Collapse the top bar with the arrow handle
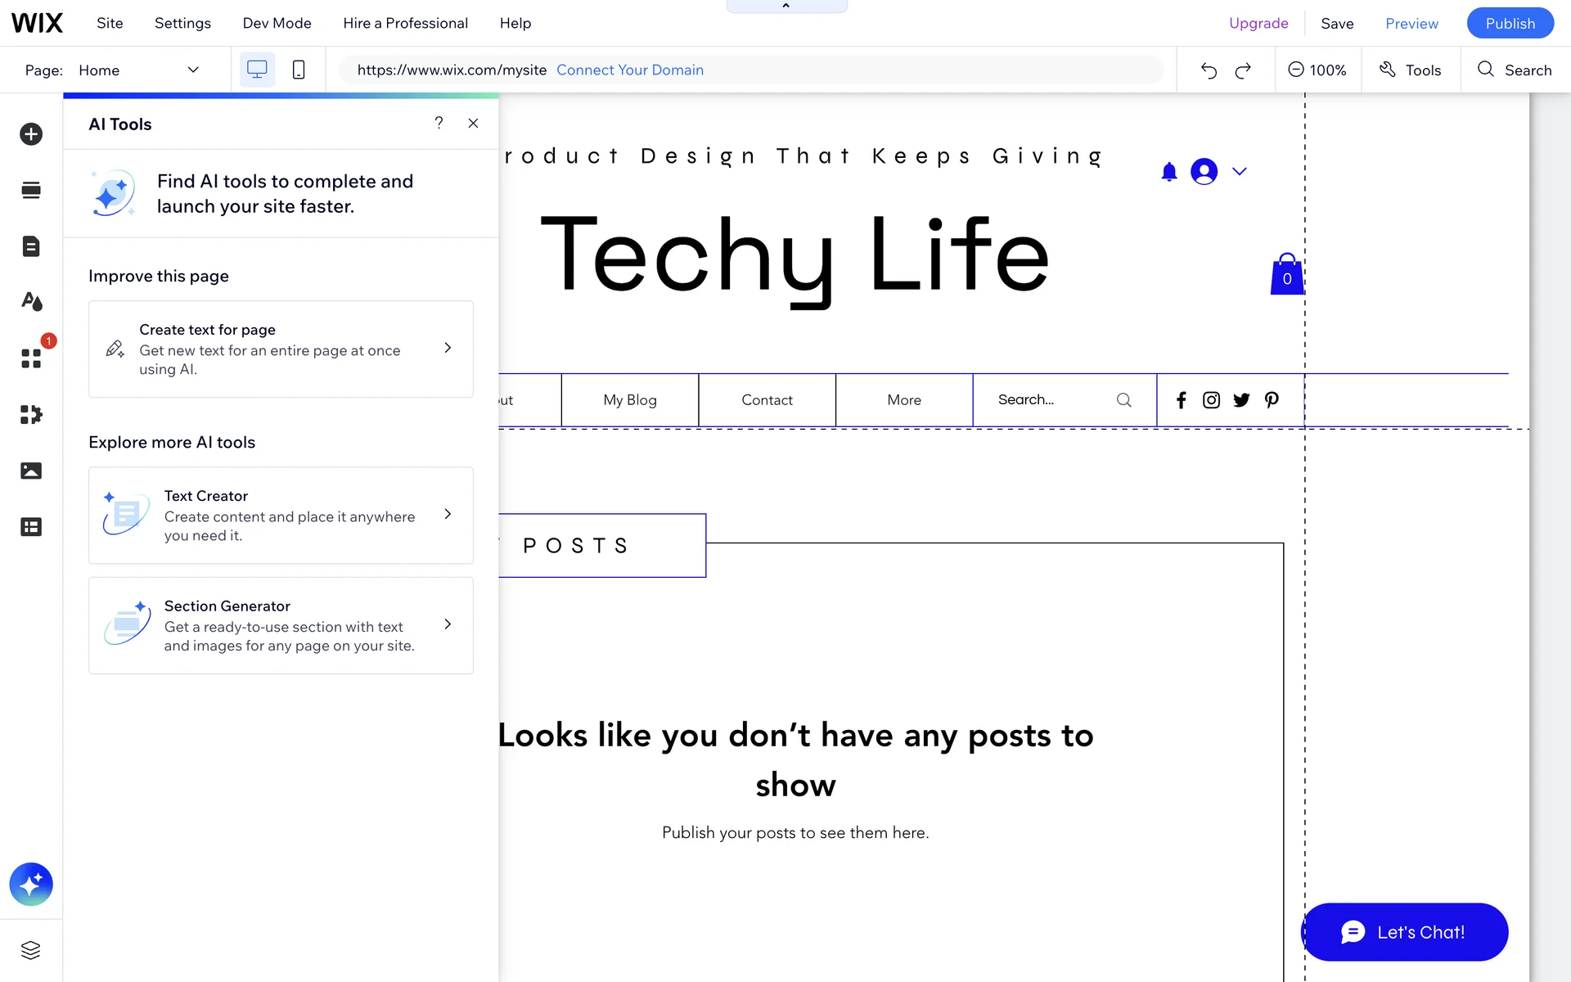1571x982 pixels. pyautogui.click(x=786, y=7)
